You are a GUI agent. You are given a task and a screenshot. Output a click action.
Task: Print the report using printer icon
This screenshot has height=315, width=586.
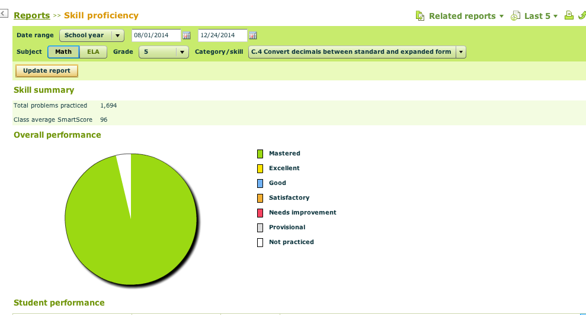pos(569,15)
